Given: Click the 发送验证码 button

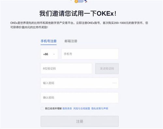Looking at the screenshot, I should point(107,69).
